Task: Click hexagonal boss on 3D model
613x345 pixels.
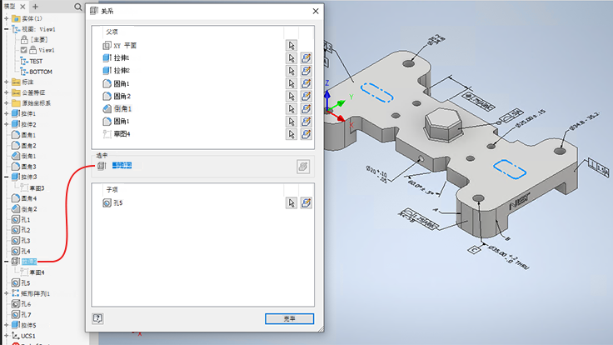Action: (x=443, y=122)
